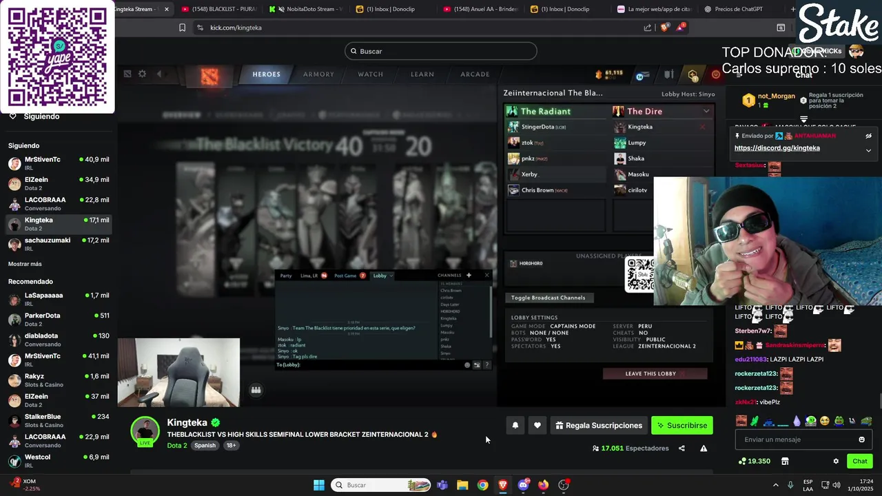The image size is (882, 496).
Task: Click the heart follow icon
Action: click(537, 426)
